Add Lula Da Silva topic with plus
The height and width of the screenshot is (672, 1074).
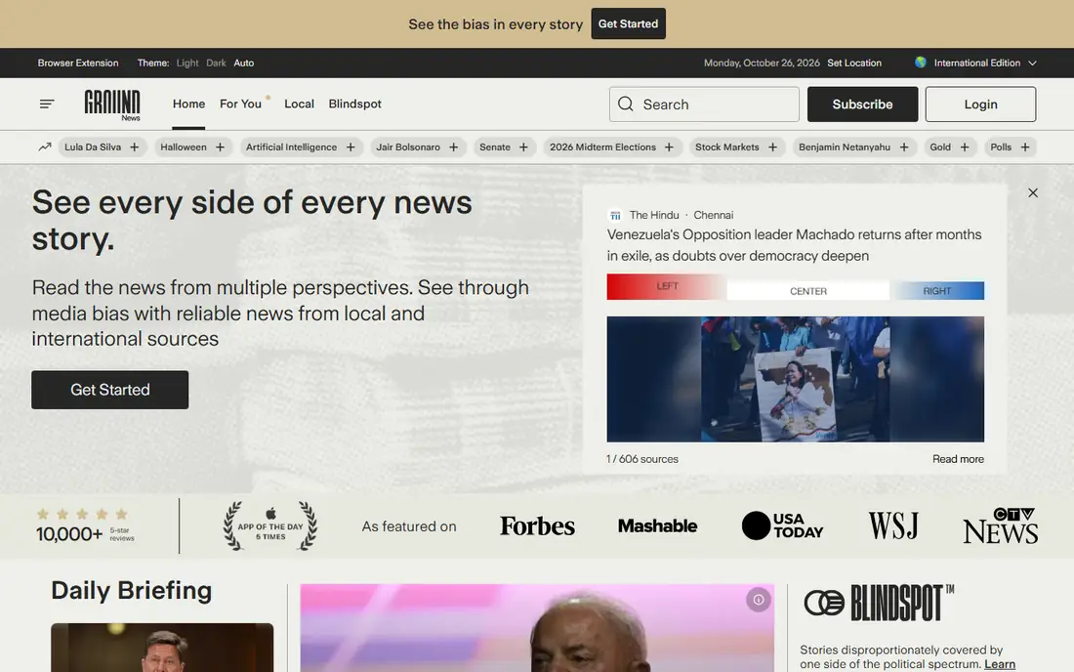pos(135,147)
